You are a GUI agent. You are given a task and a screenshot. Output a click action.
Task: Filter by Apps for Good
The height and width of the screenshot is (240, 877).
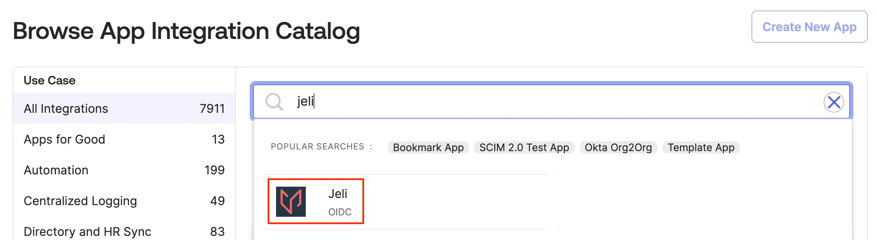pos(64,139)
